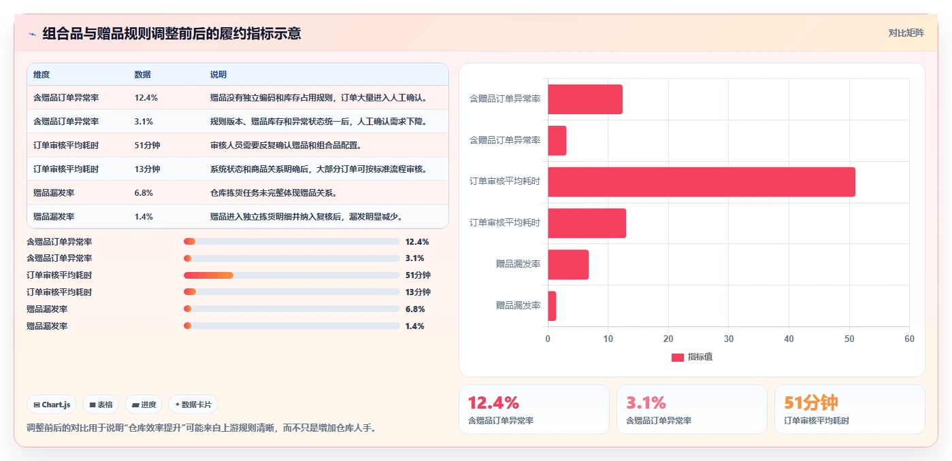Click the progress bar showing 12.4%
This screenshot has width=952, height=461.
[x=291, y=241]
